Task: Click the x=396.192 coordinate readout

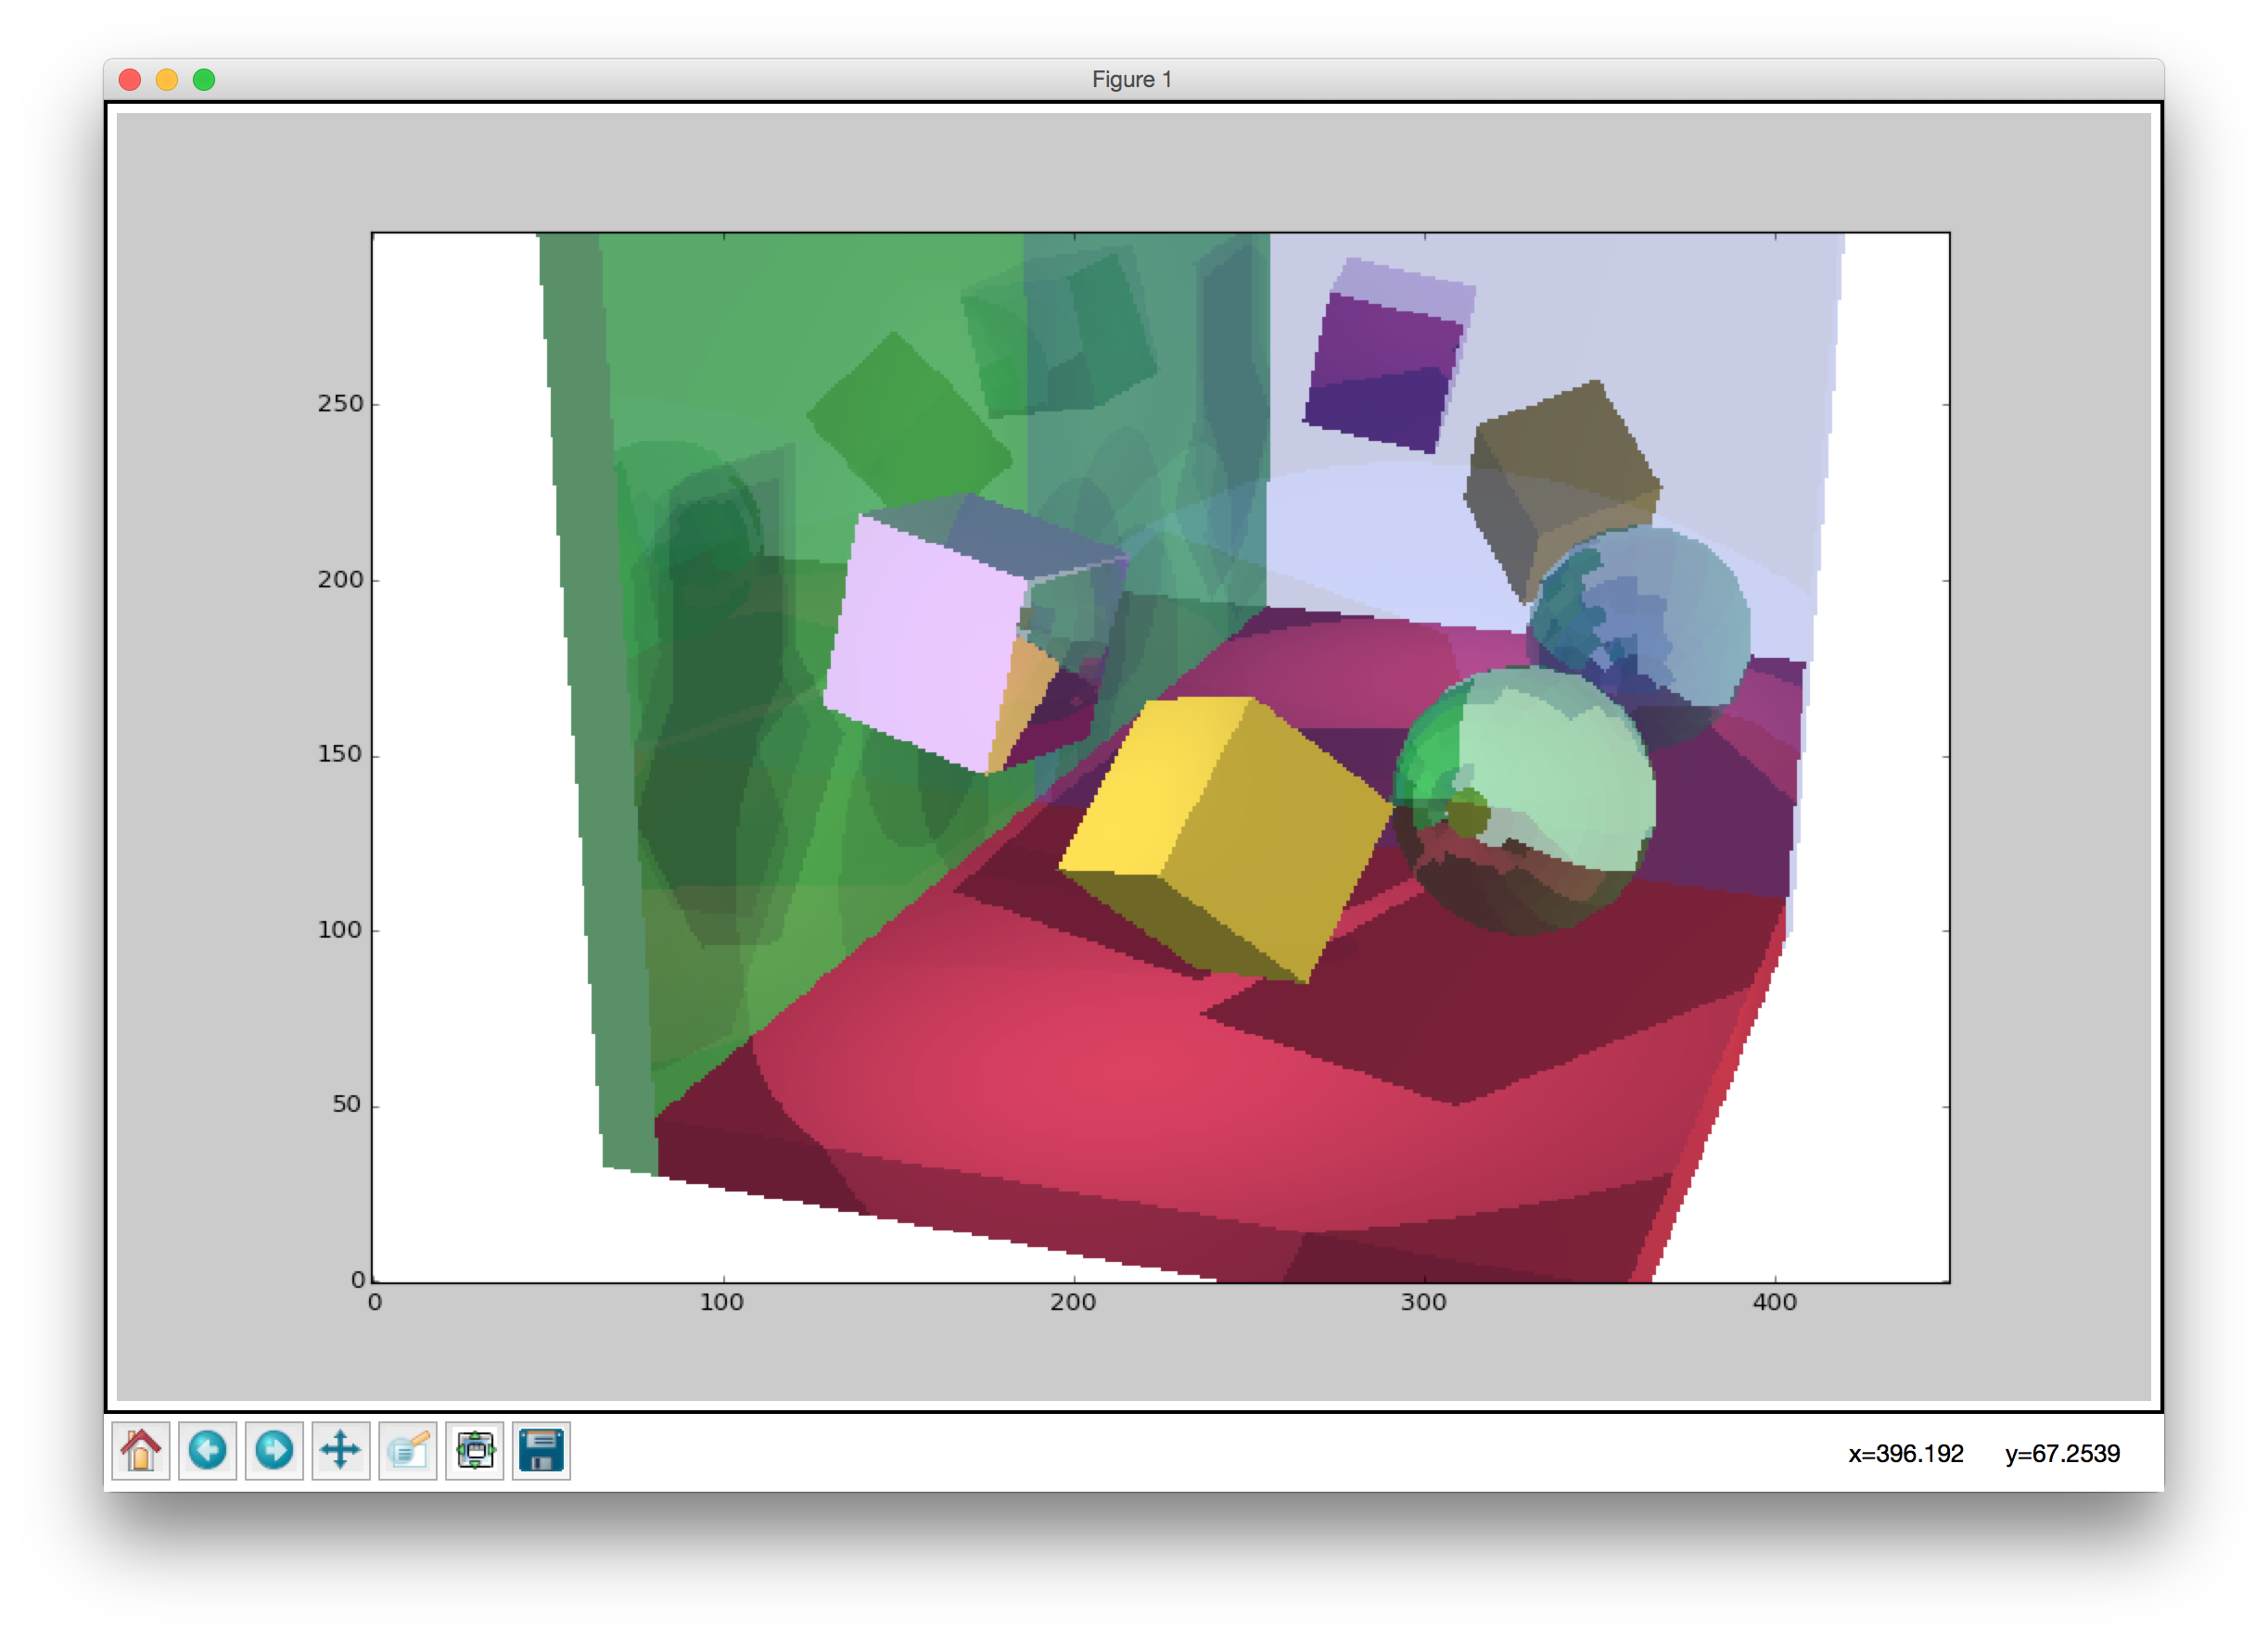Action: click(1905, 1453)
